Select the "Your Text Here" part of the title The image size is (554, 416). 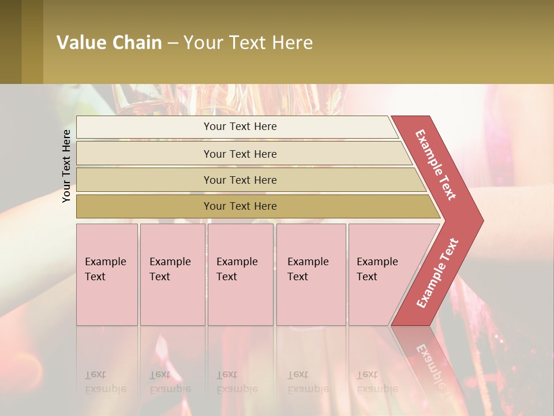pyautogui.click(x=248, y=43)
